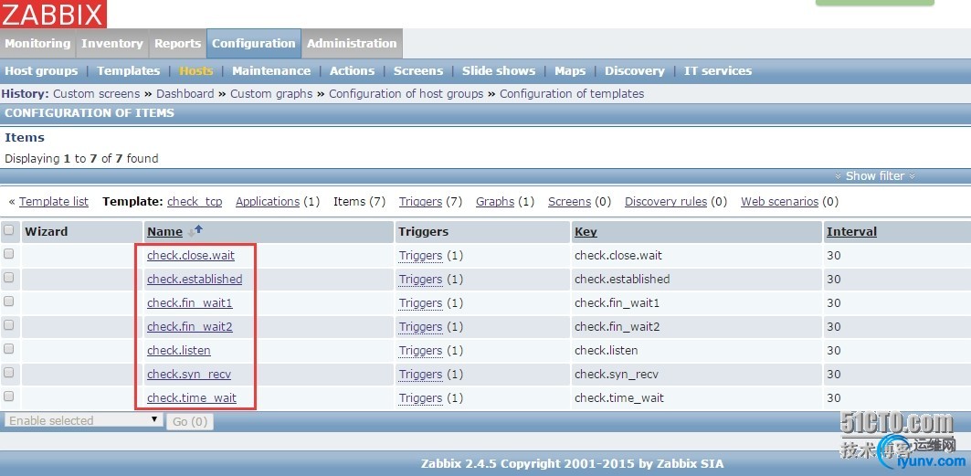Toggle the select-all checkbox in table header
Viewport: 971px width, 476px height.
pyautogui.click(x=8, y=230)
